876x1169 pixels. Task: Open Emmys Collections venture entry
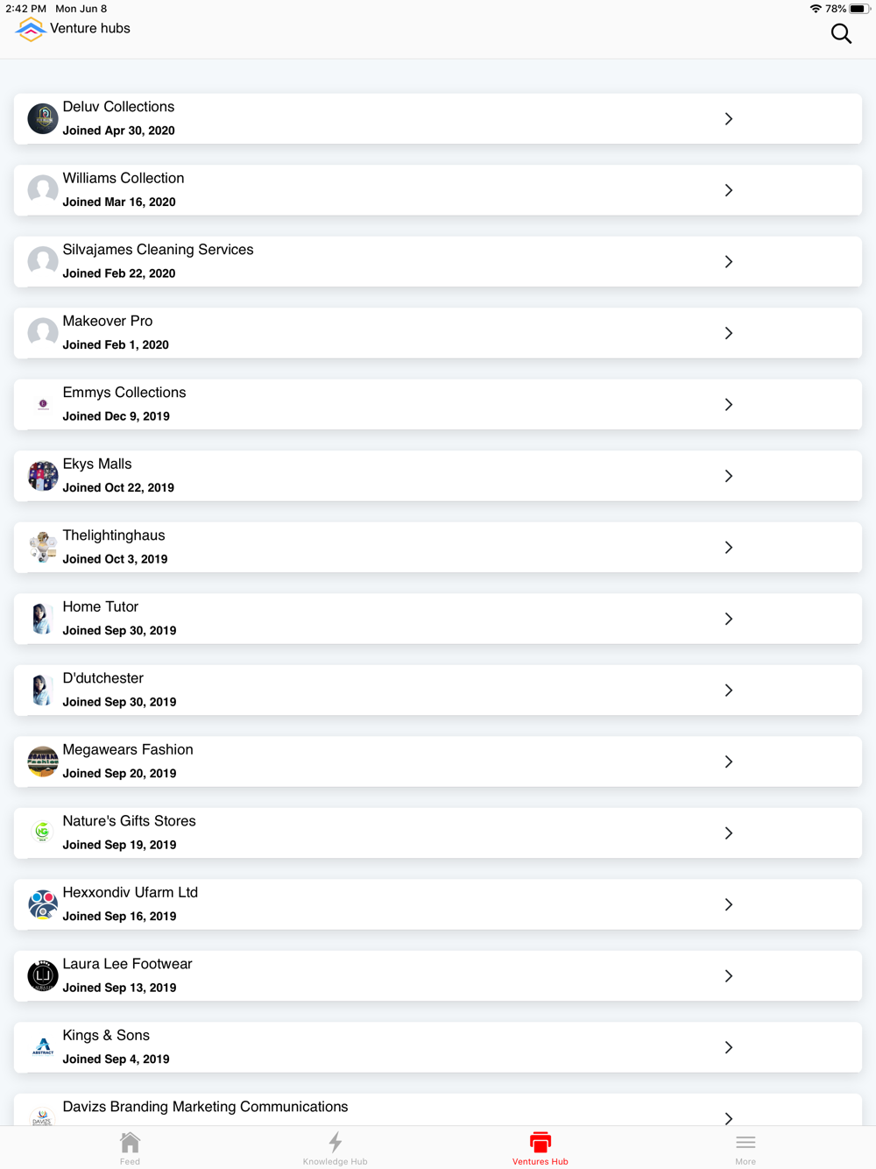coord(438,404)
